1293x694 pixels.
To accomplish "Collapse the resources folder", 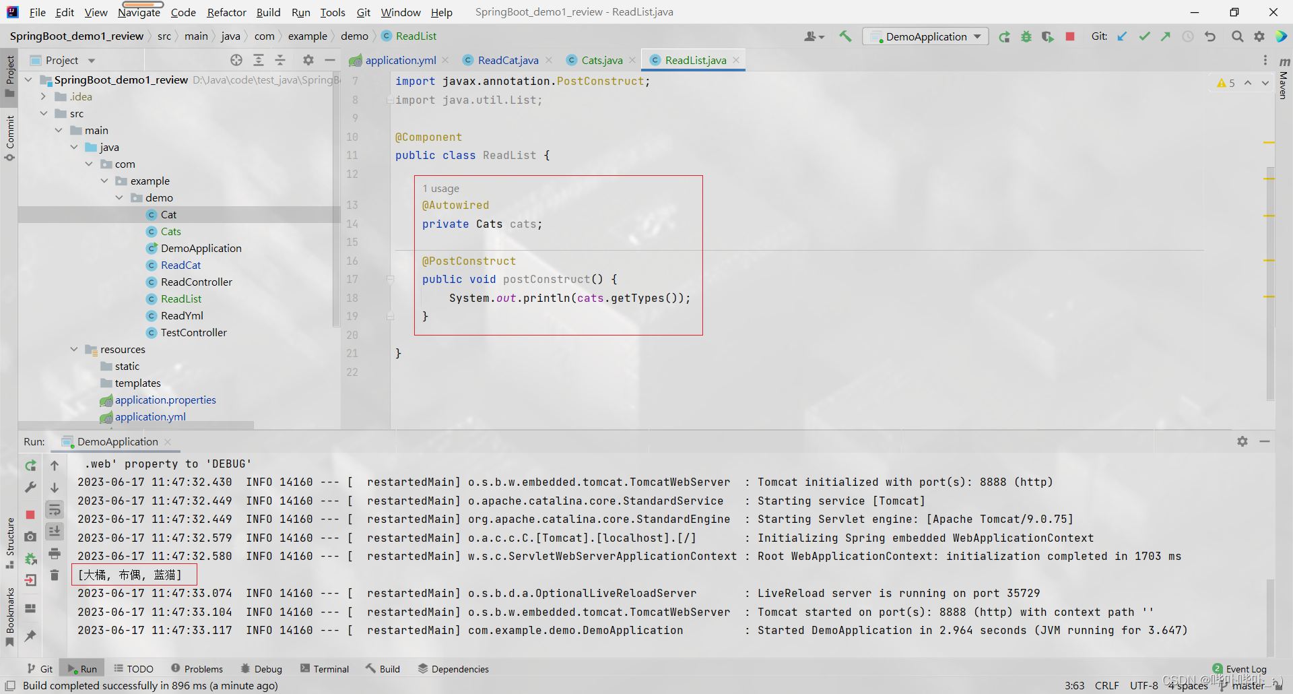I will pyautogui.click(x=74, y=349).
